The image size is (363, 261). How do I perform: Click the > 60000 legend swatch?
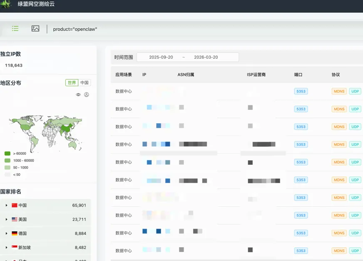7,154
